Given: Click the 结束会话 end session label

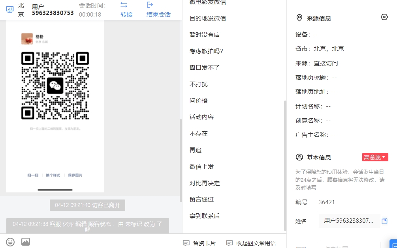Looking at the screenshot, I should 158,15.
